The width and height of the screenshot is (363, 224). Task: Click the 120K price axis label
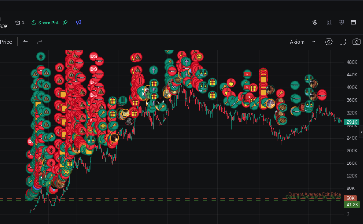[x=351, y=176]
